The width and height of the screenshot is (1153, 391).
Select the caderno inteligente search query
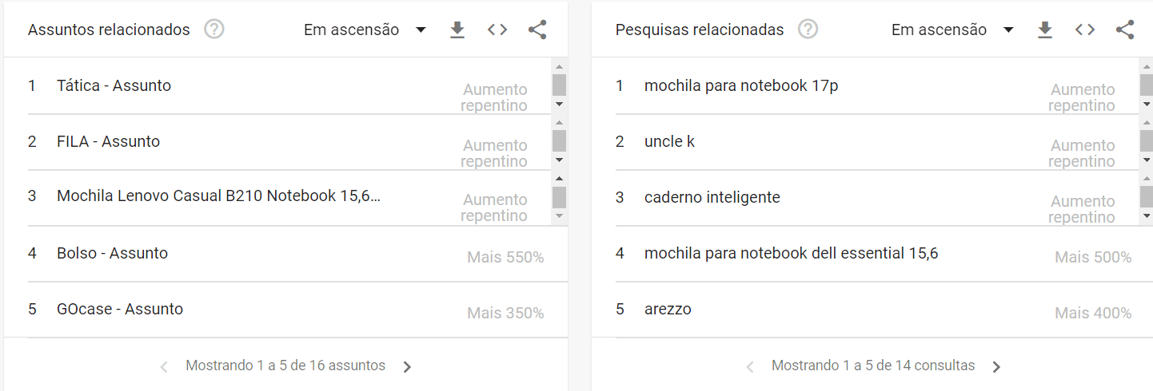pyautogui.click(x=712, y=197)
